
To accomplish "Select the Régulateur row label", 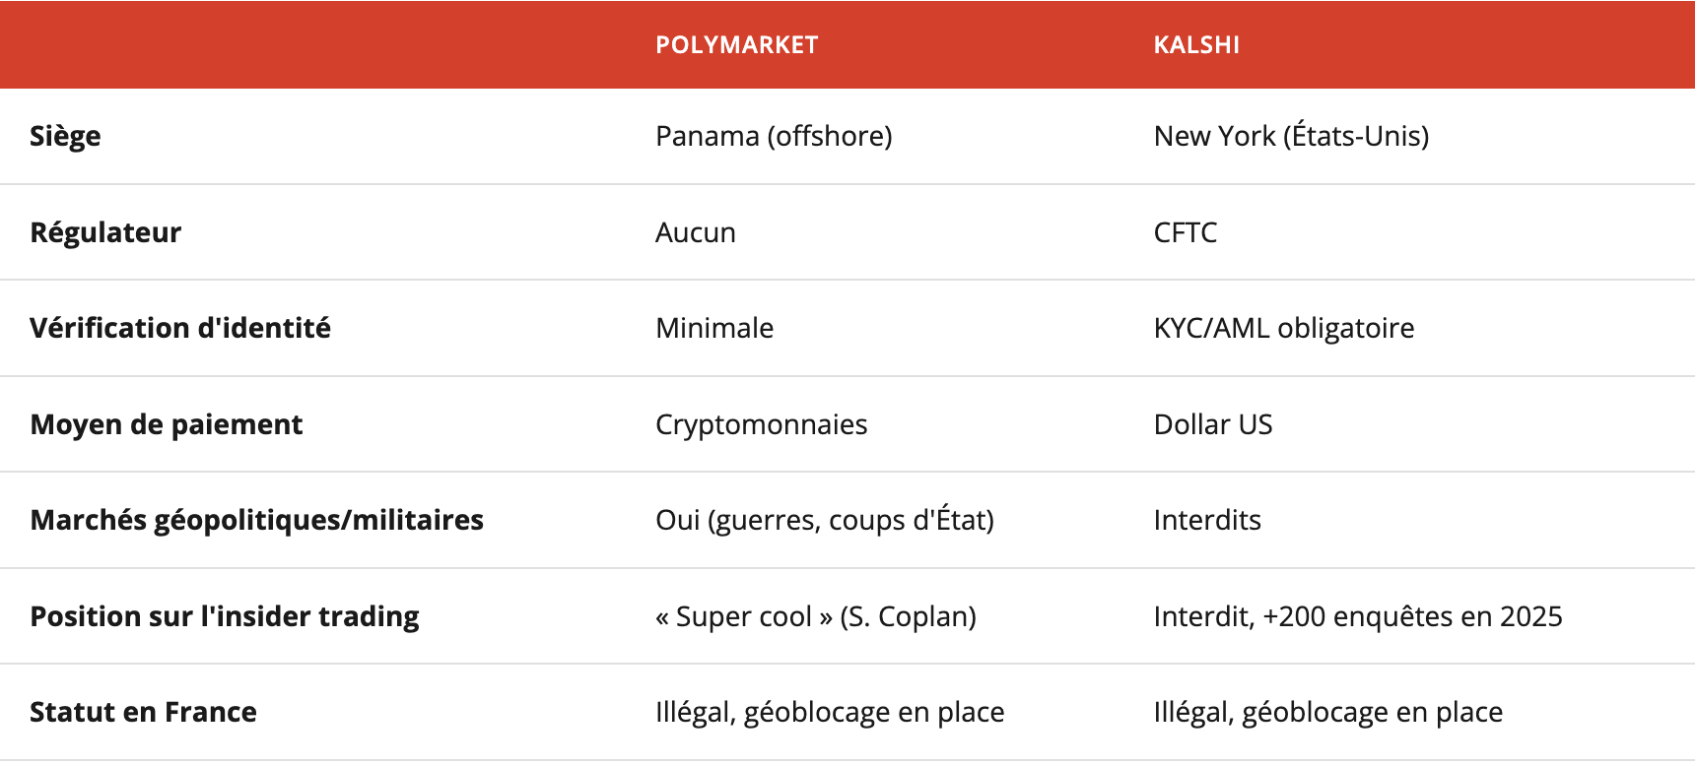I will pos(105,232).
